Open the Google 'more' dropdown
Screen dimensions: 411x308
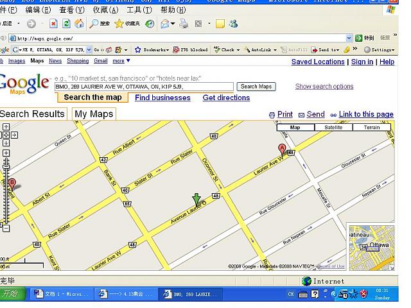pos(121,61)
